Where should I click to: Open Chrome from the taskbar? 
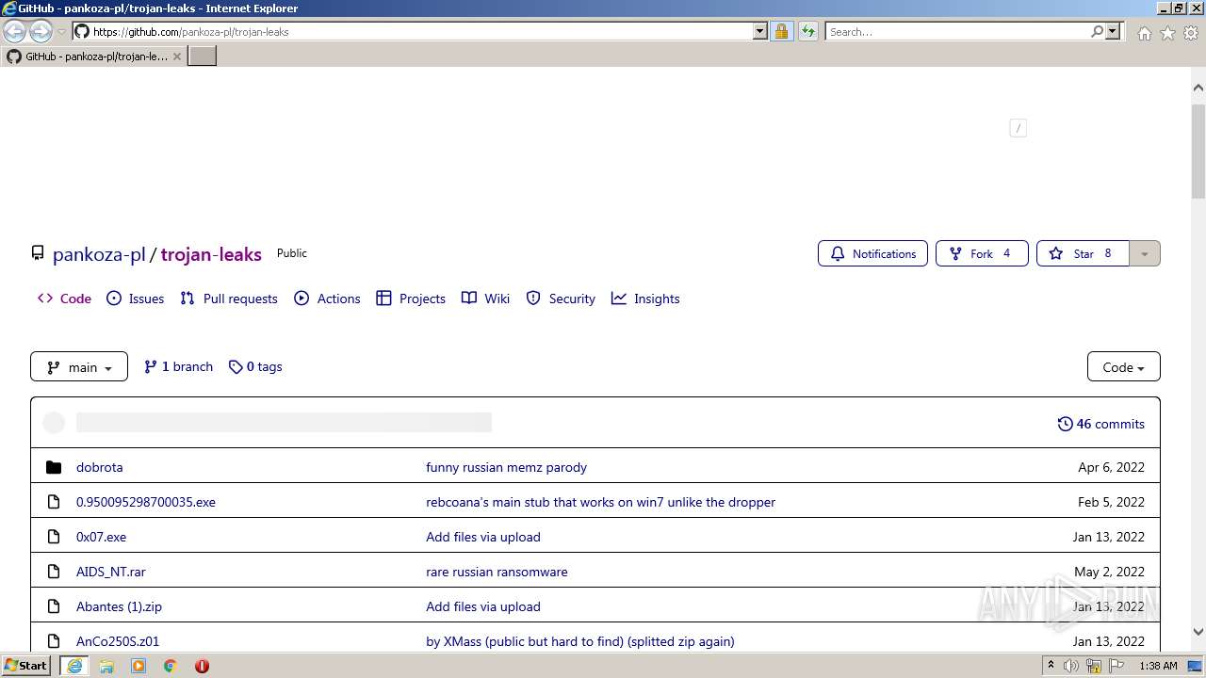pyautogui.click(x=171, y=666)
